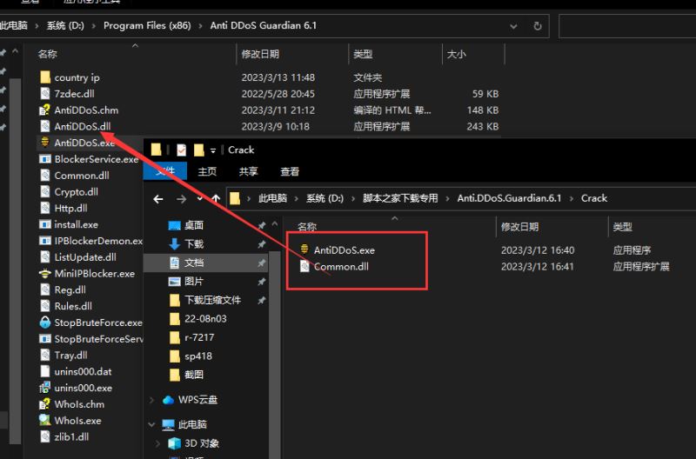Image resolution: width=696 pixels, height=459 pixels.
Task: Select the Tray.dll file
Action: (x=70, y=356)
